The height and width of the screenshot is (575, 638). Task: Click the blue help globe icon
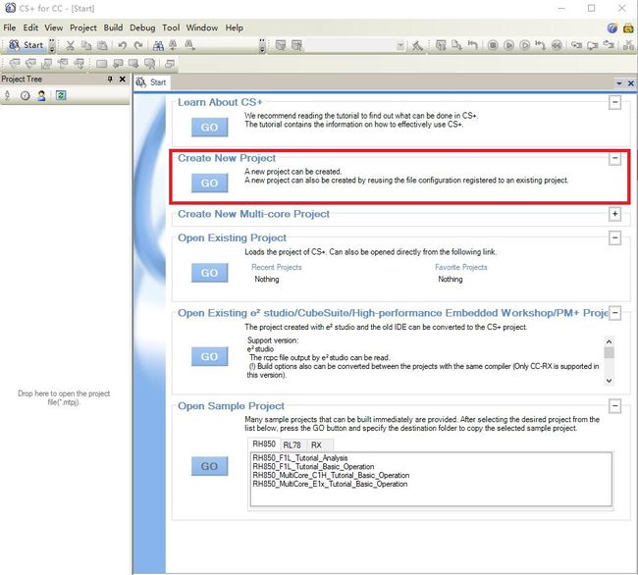click(611, 27)
